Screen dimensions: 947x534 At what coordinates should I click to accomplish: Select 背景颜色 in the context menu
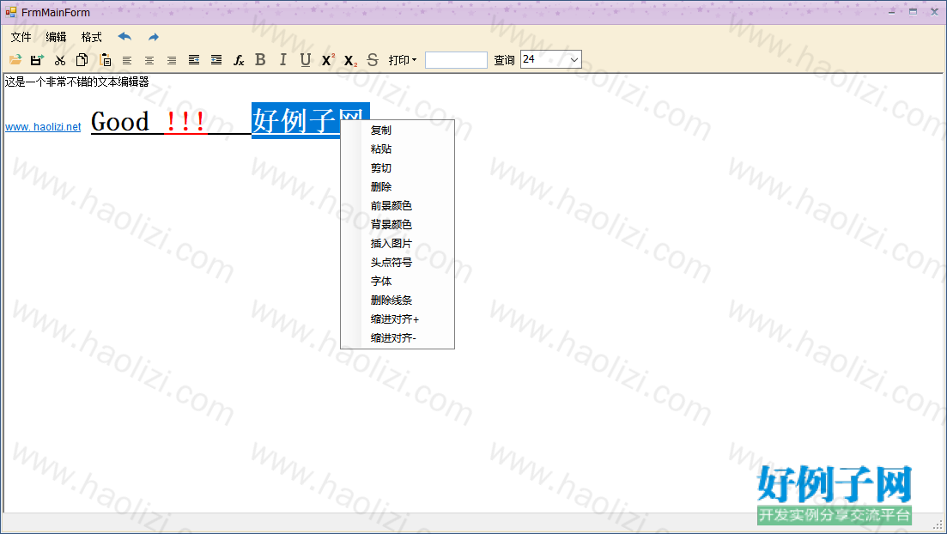(x=398, y=224)
